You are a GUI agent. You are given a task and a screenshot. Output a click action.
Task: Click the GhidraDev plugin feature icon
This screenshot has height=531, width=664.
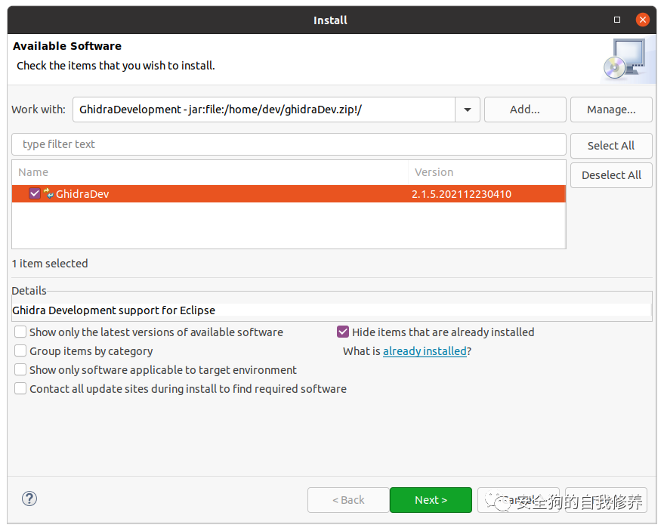[x=48, y=193]
